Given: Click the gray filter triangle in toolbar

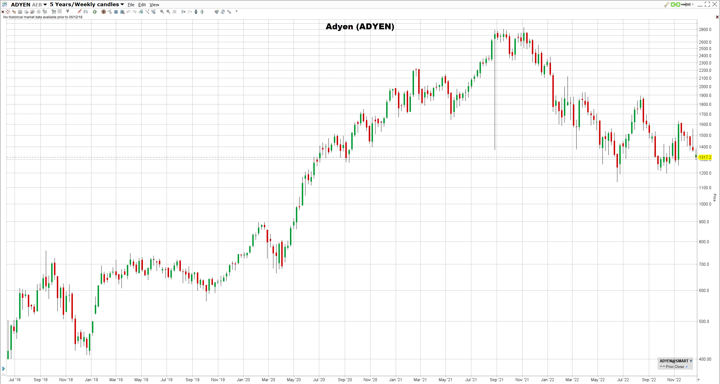Looking at the screenshot, I should 67,12.
